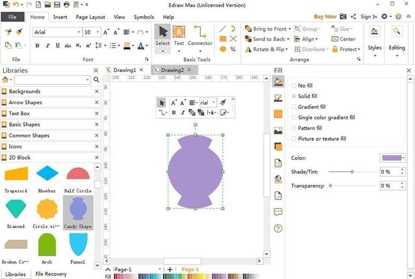Open the hyperlink globe icon in sidebar
This screenshot has width=415, height=279.
point(278,179)
